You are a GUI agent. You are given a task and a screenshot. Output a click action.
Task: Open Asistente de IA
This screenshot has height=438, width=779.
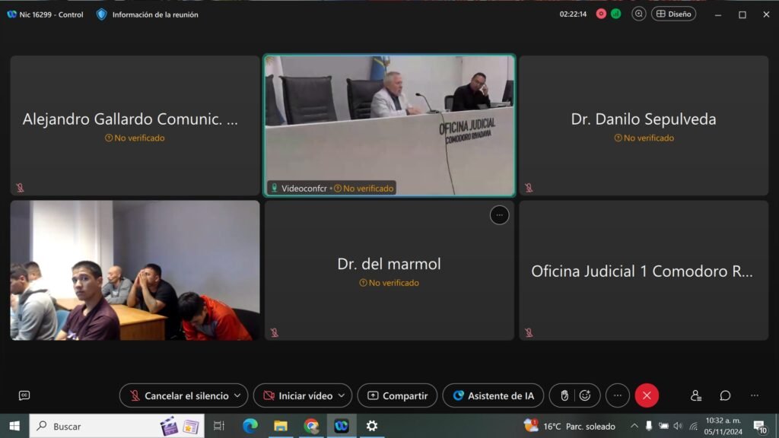tap(493, 395)
